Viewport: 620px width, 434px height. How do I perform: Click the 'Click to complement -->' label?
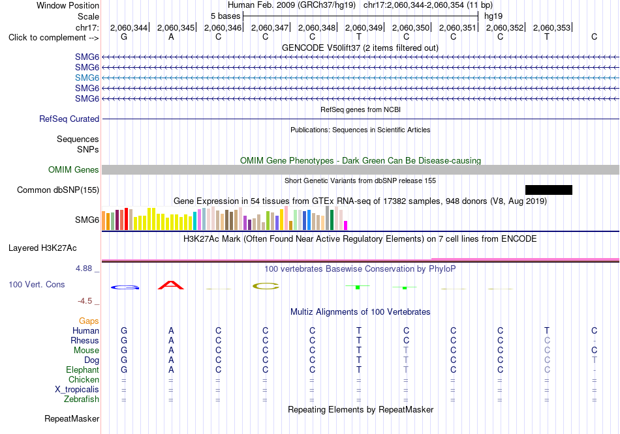tap(54, 38)
